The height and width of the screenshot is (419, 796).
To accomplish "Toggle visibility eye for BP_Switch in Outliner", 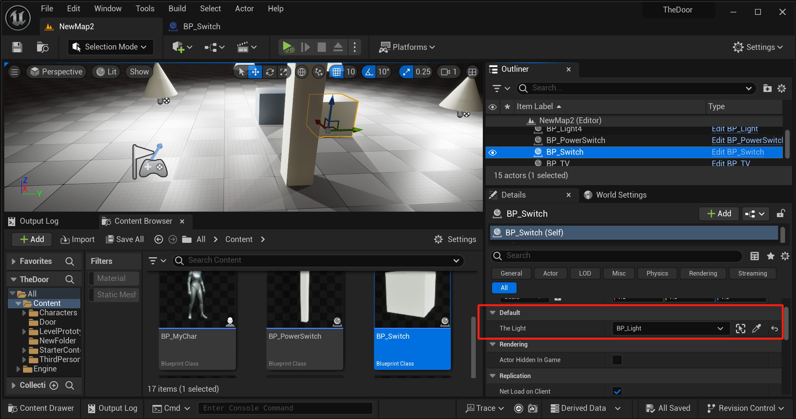I will [x=493, y=152].
